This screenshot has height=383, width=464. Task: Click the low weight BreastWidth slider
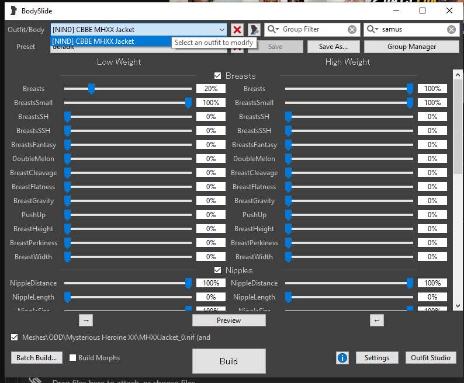tap(128, 257)
